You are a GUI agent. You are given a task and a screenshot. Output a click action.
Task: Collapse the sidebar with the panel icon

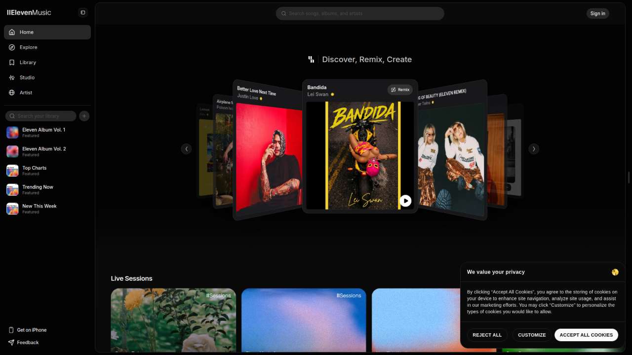83,12
